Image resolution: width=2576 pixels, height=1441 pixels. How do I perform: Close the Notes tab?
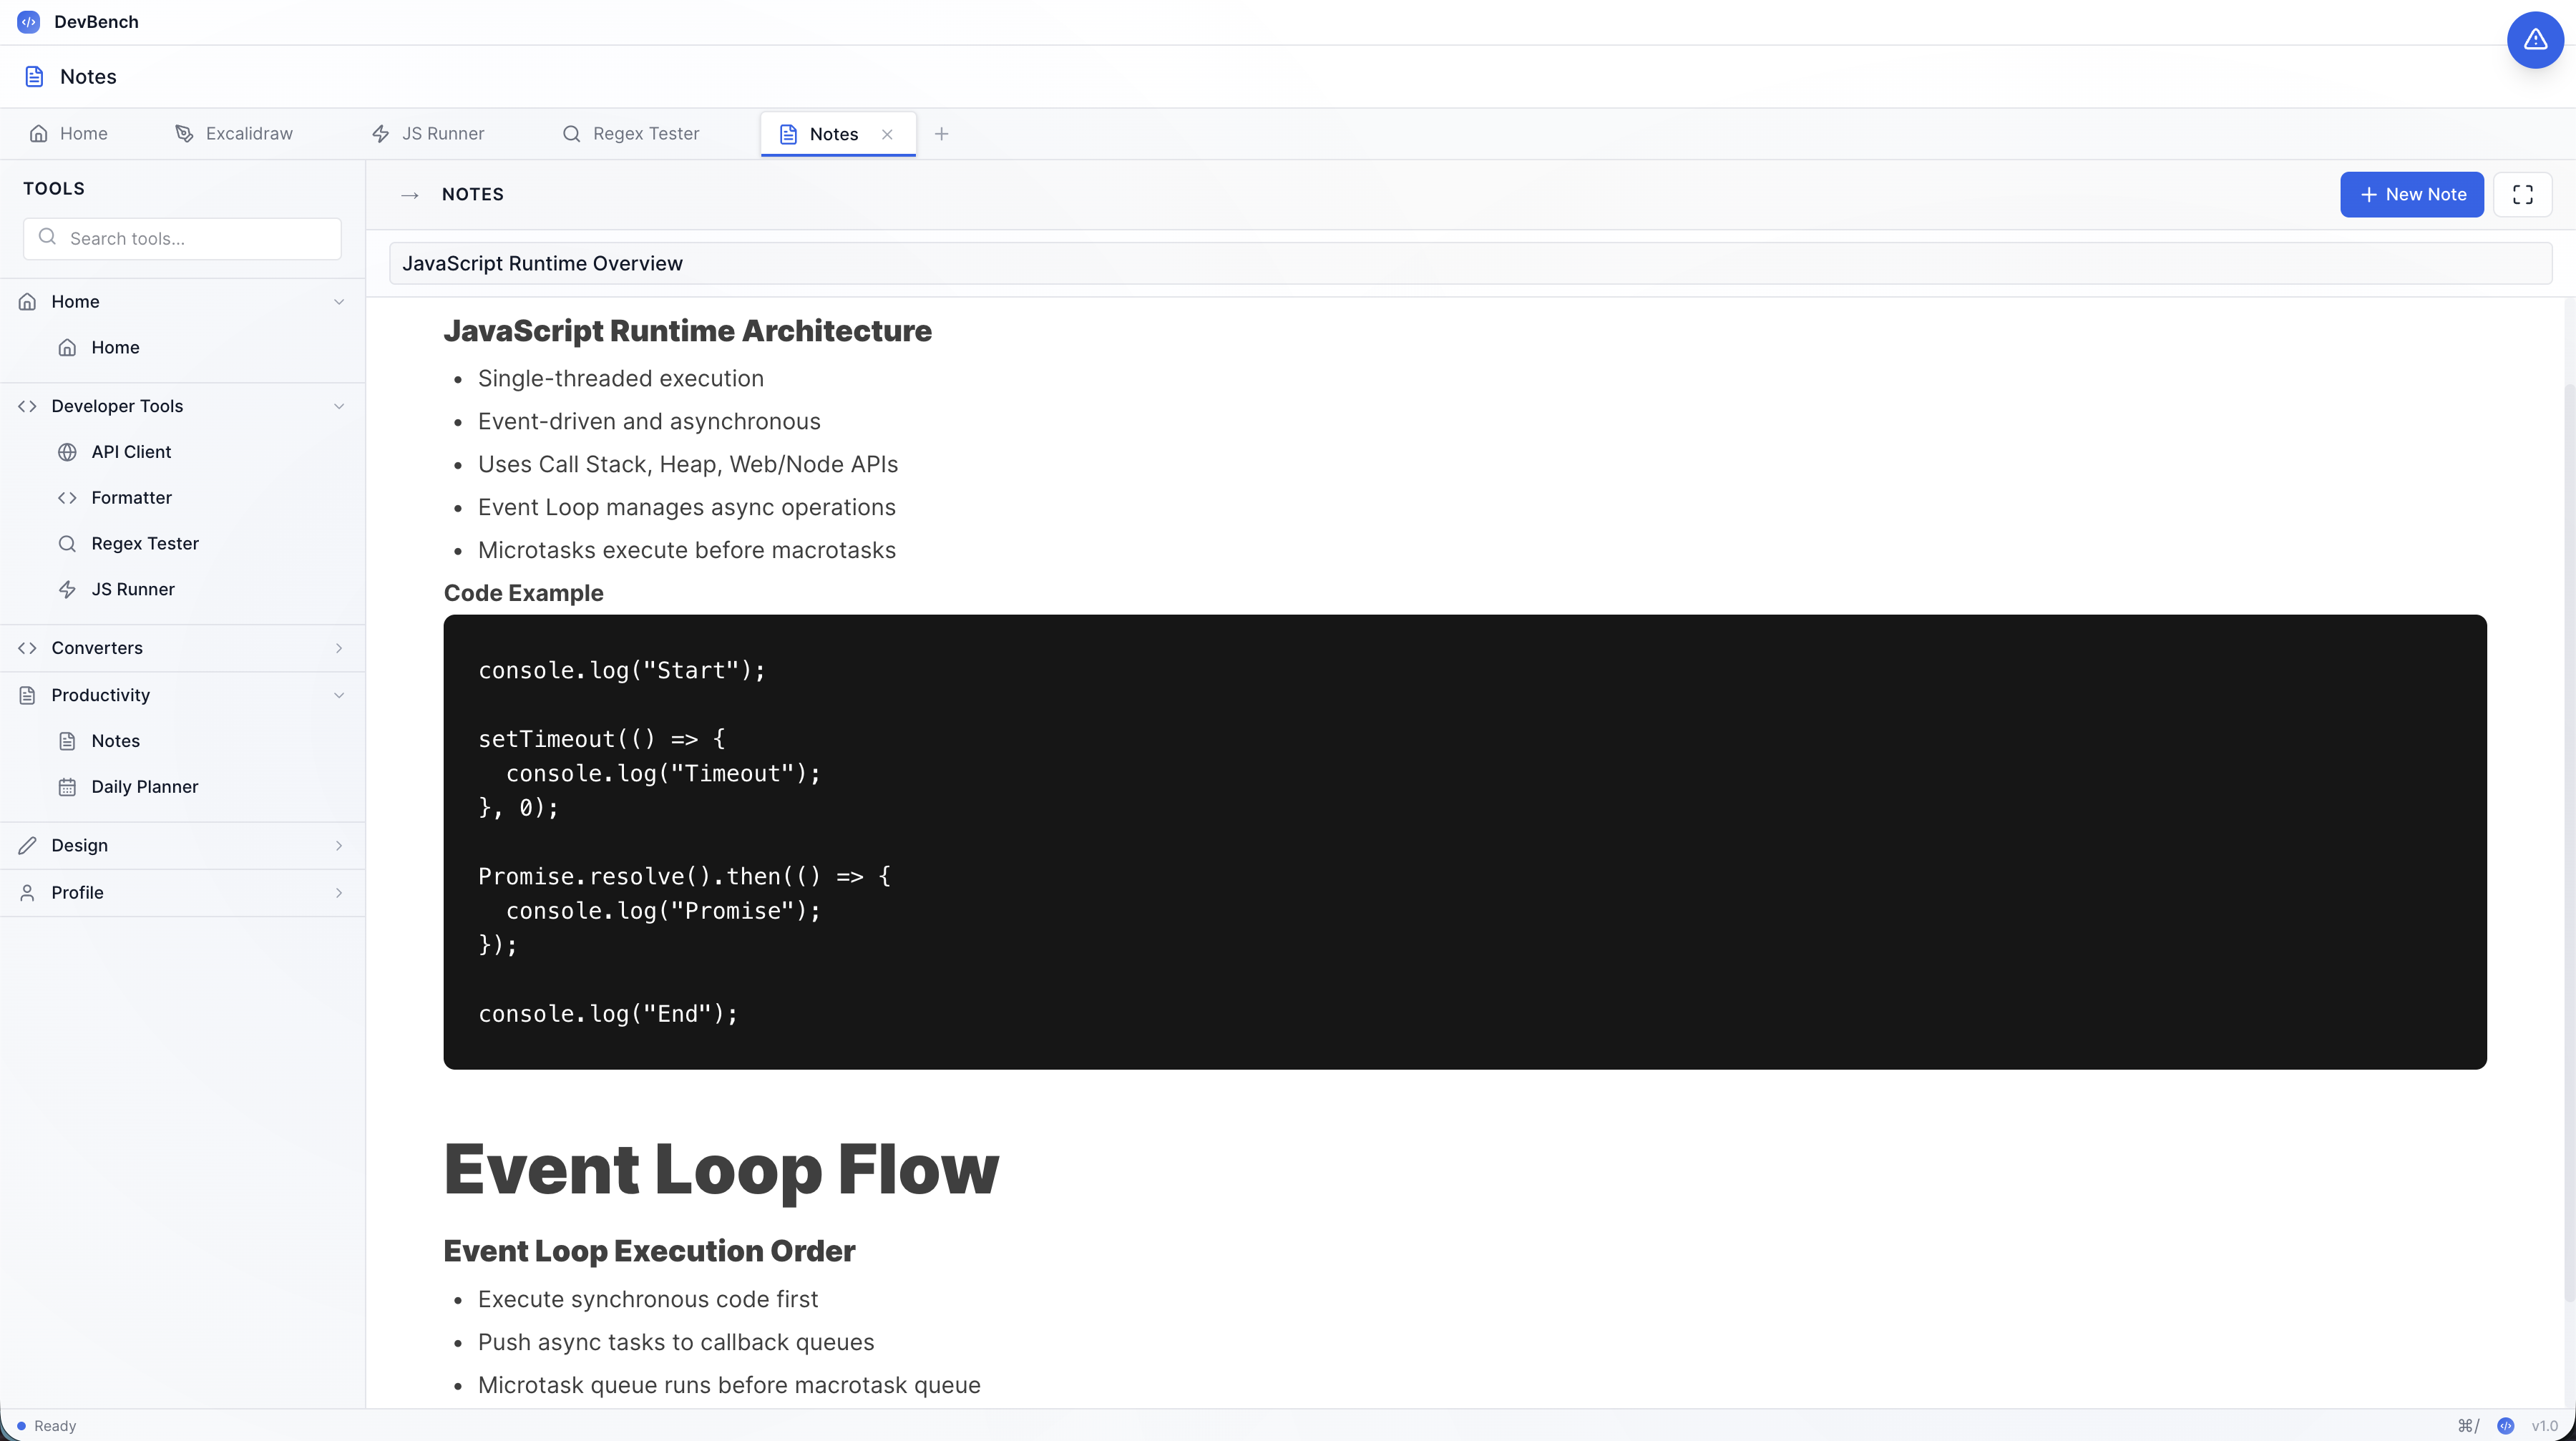[x=887, y=133]
